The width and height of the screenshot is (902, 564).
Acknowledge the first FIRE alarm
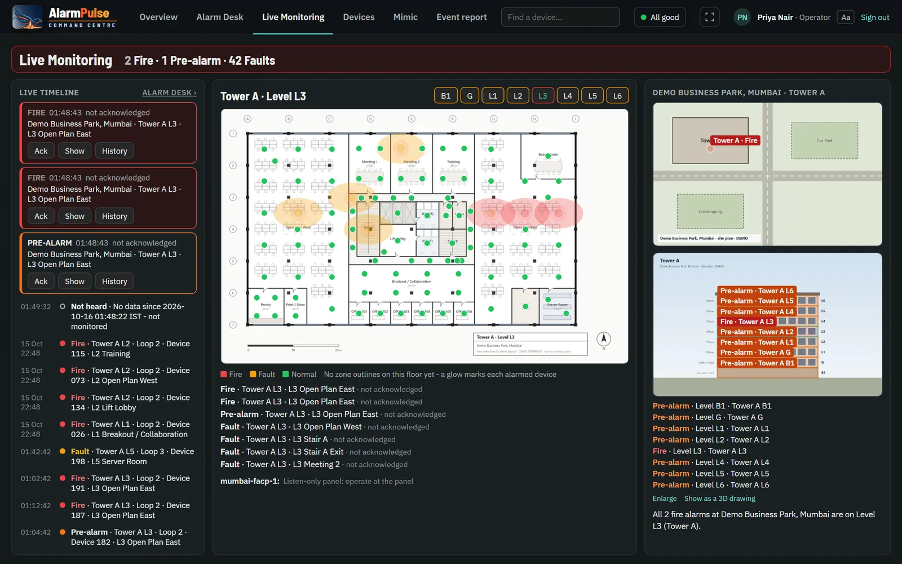pyautogui.click(x=41, y=151)
